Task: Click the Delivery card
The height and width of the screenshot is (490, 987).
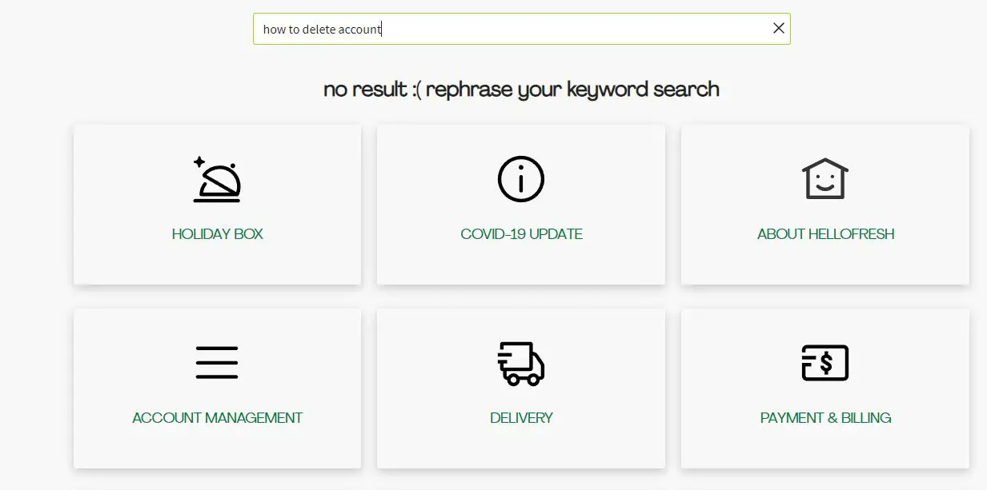Action: pos(520,388)
